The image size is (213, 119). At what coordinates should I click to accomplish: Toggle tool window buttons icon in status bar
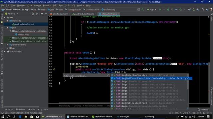(x=2, y=113)
